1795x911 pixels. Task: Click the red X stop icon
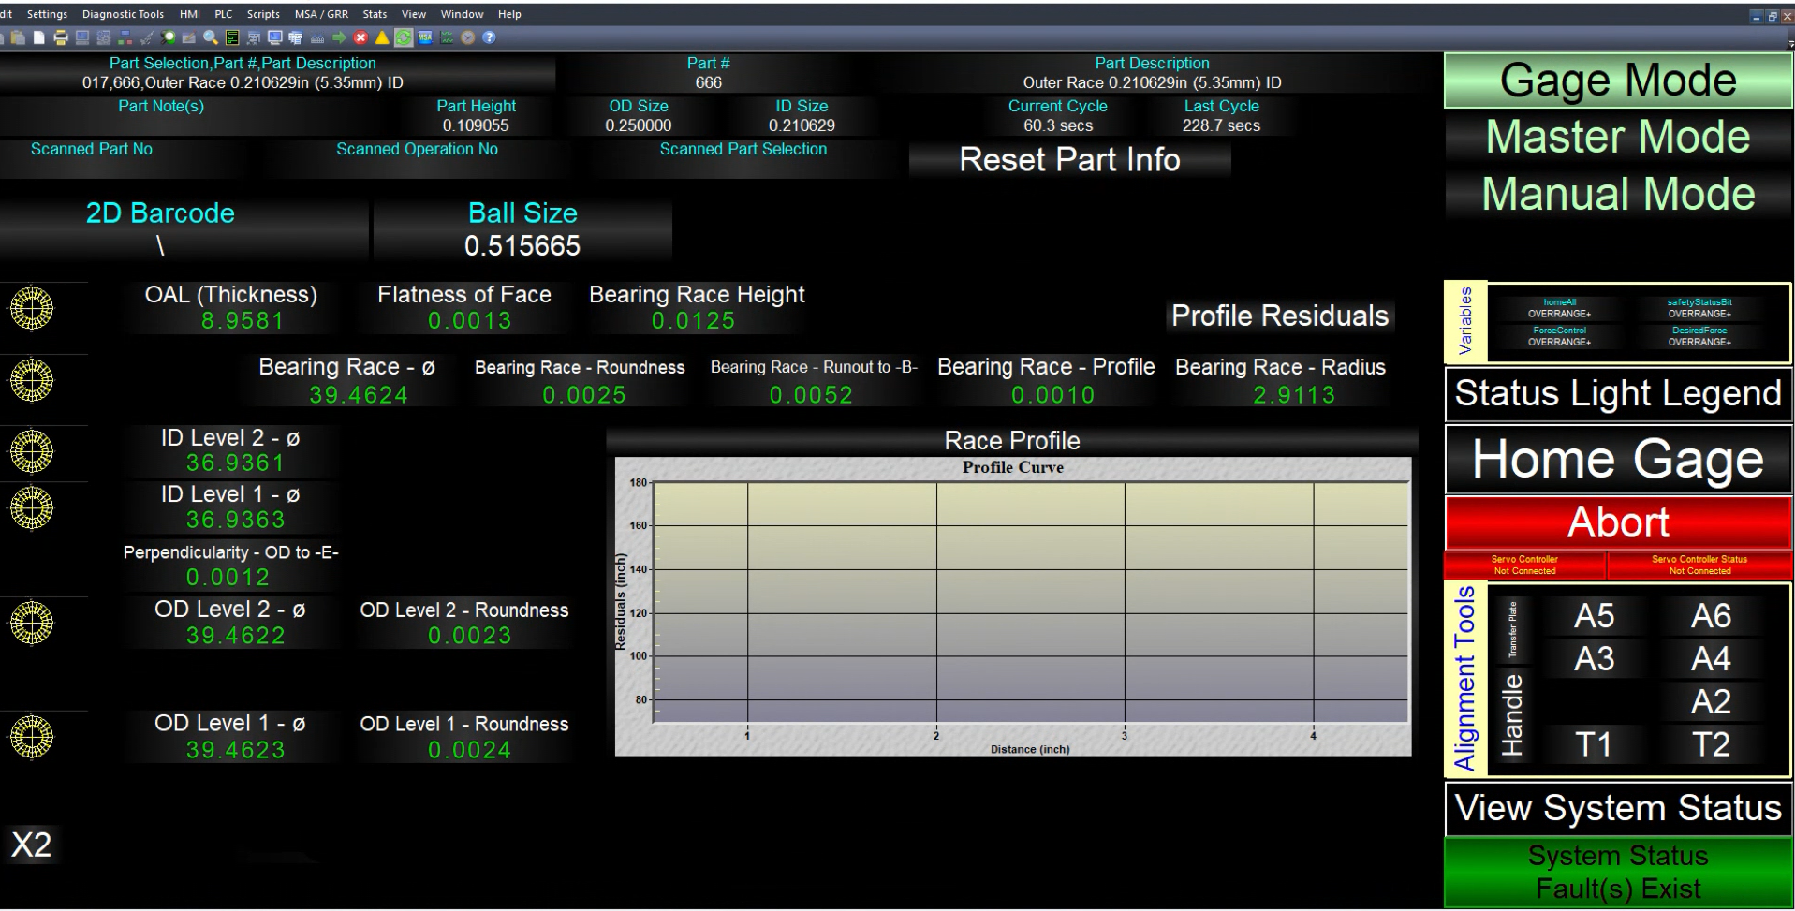tap(360, 37)
